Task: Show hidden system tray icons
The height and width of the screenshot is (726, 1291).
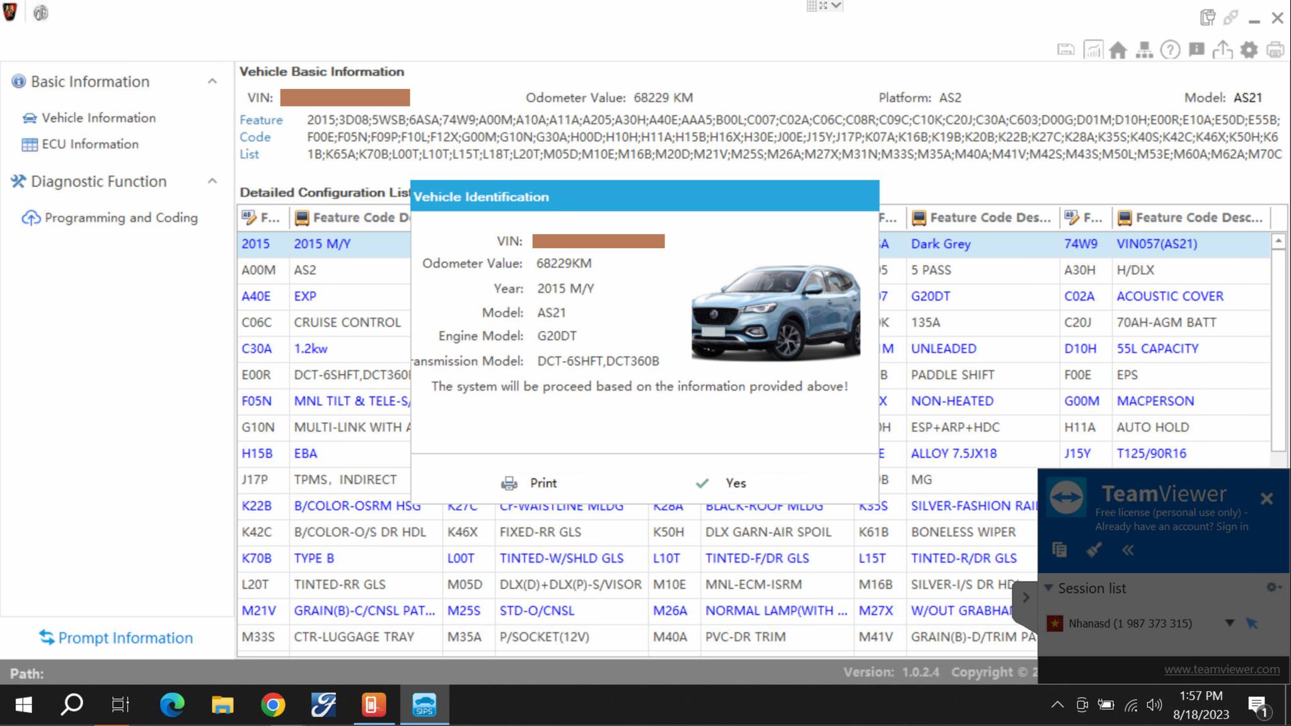Action: [1057, 705]
